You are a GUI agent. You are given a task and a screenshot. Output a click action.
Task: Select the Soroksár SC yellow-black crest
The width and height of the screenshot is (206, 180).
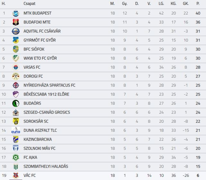(x=16, y=121)
